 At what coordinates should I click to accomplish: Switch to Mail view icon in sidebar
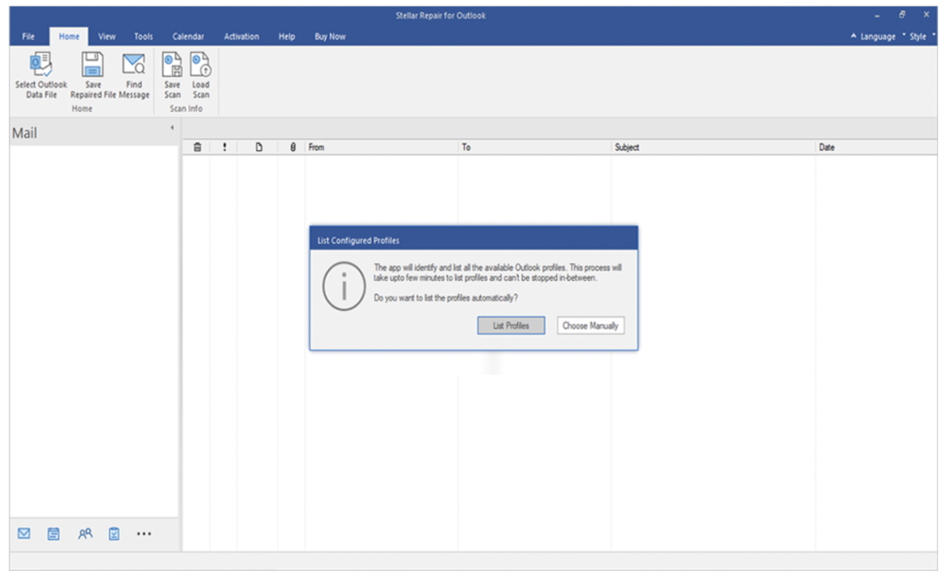pyautogui.click(x=24, y=533)
